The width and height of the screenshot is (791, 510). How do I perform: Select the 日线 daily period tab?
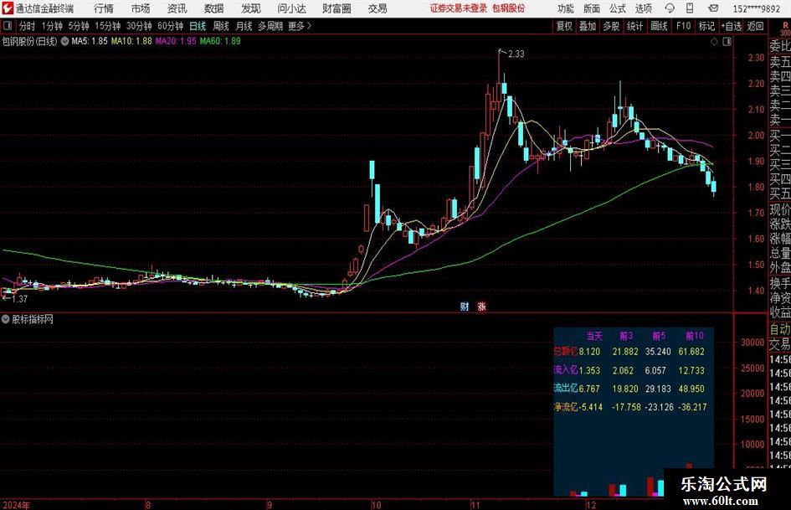tap(198, 26)
